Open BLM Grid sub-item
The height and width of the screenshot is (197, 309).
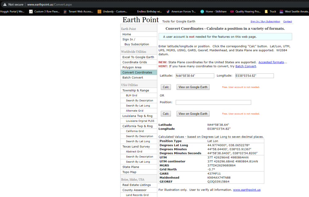[x=139, y=95]
